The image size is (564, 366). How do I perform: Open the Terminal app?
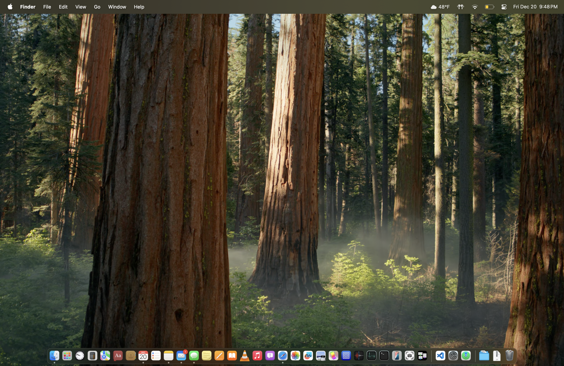pos(385,356)
